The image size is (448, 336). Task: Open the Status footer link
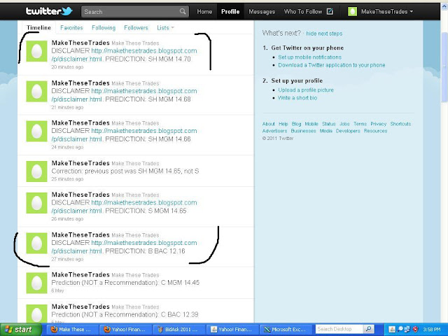(329, 124)
